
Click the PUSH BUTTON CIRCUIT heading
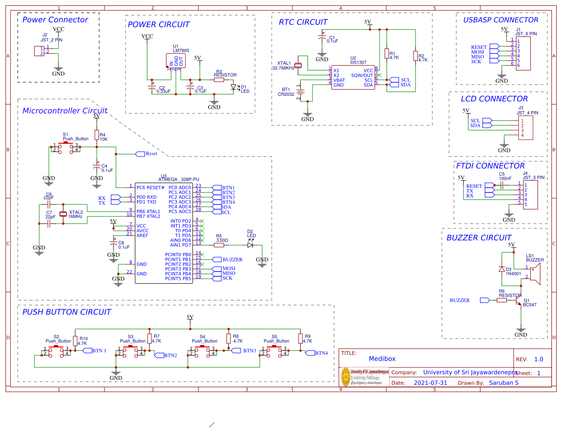pos(67,312)
